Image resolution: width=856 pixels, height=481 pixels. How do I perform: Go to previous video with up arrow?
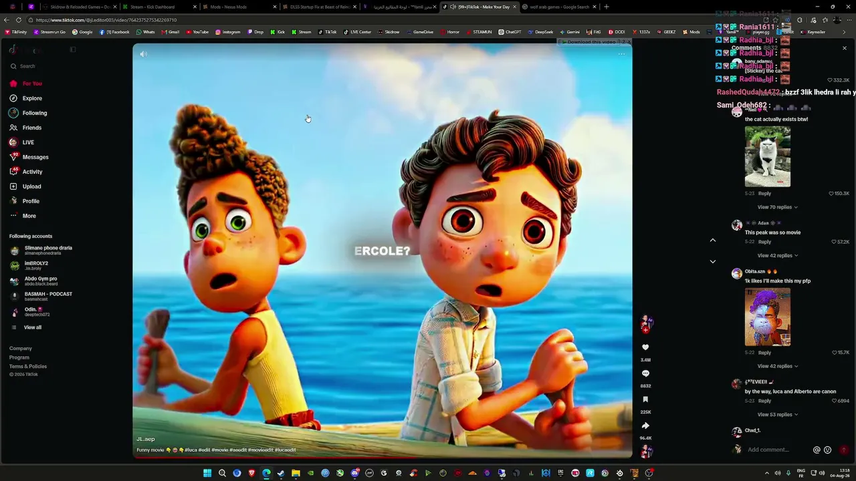(x=713, y=240)
